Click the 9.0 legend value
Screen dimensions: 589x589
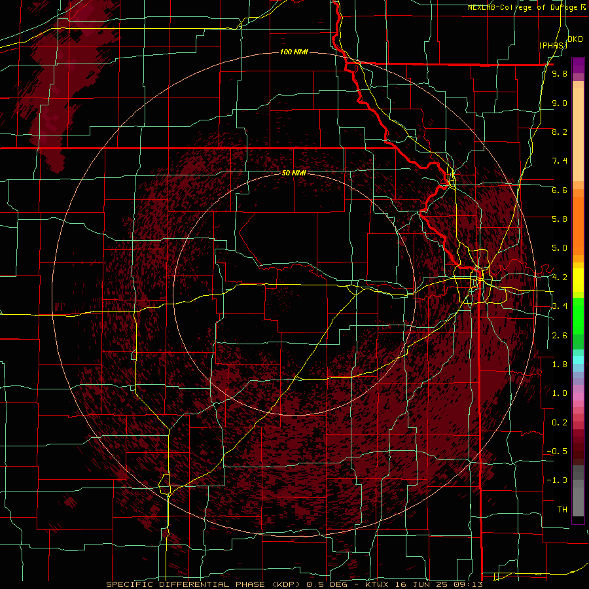(x=560, y=103)
